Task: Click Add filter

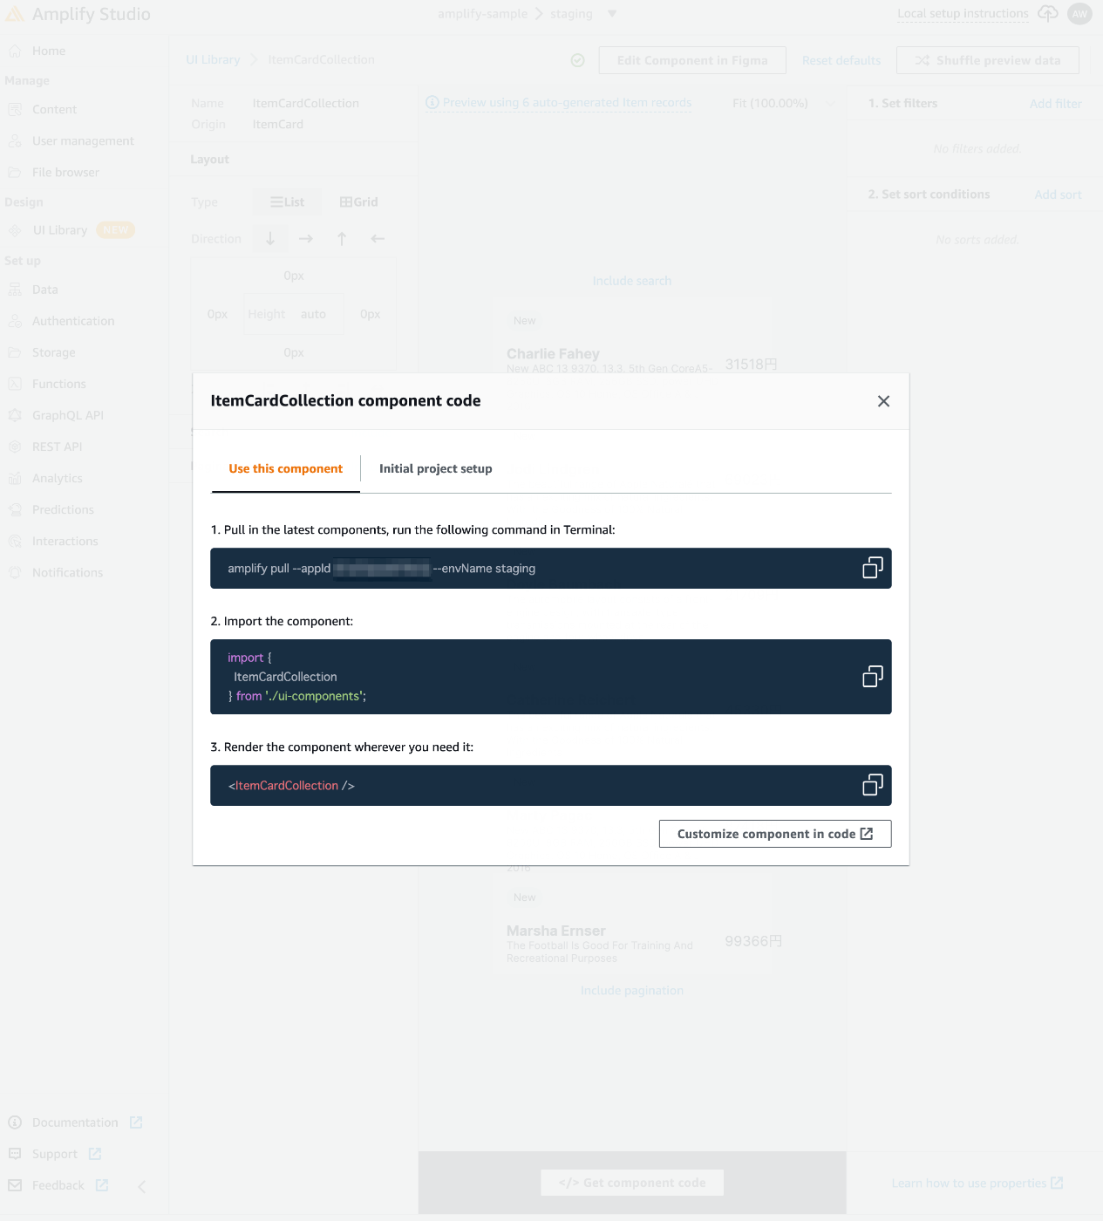Action: (x=1055, y=104)
